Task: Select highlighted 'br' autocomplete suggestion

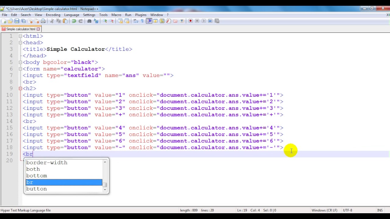Action: [x=64, y=182]
